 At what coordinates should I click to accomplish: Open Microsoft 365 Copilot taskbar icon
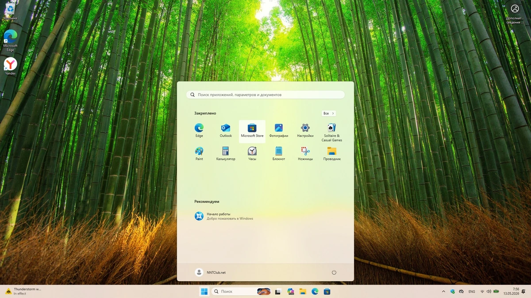[290, 291]
